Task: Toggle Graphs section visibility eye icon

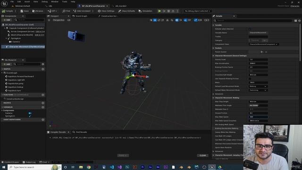Action: coord(43,69)
